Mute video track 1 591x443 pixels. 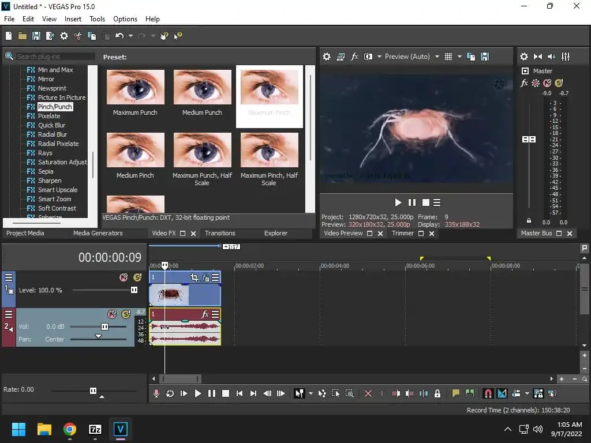124,277
